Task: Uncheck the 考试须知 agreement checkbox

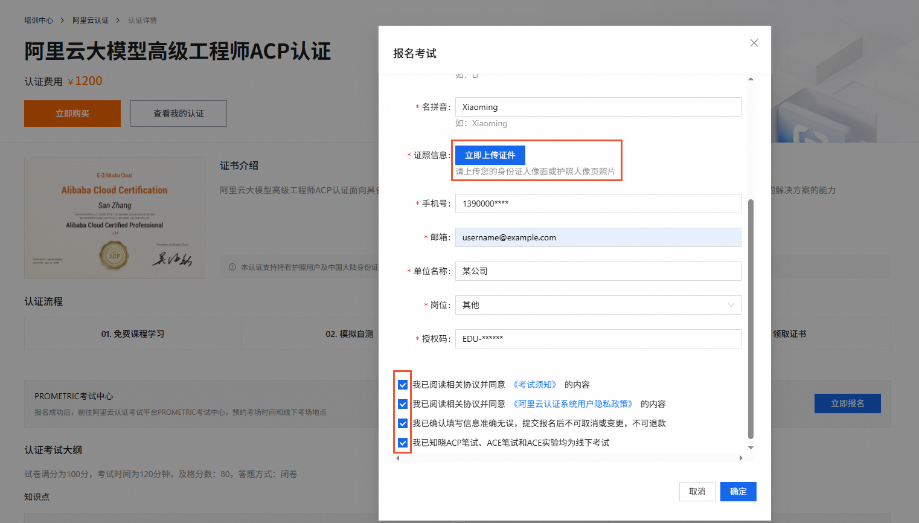Action: 403,385
